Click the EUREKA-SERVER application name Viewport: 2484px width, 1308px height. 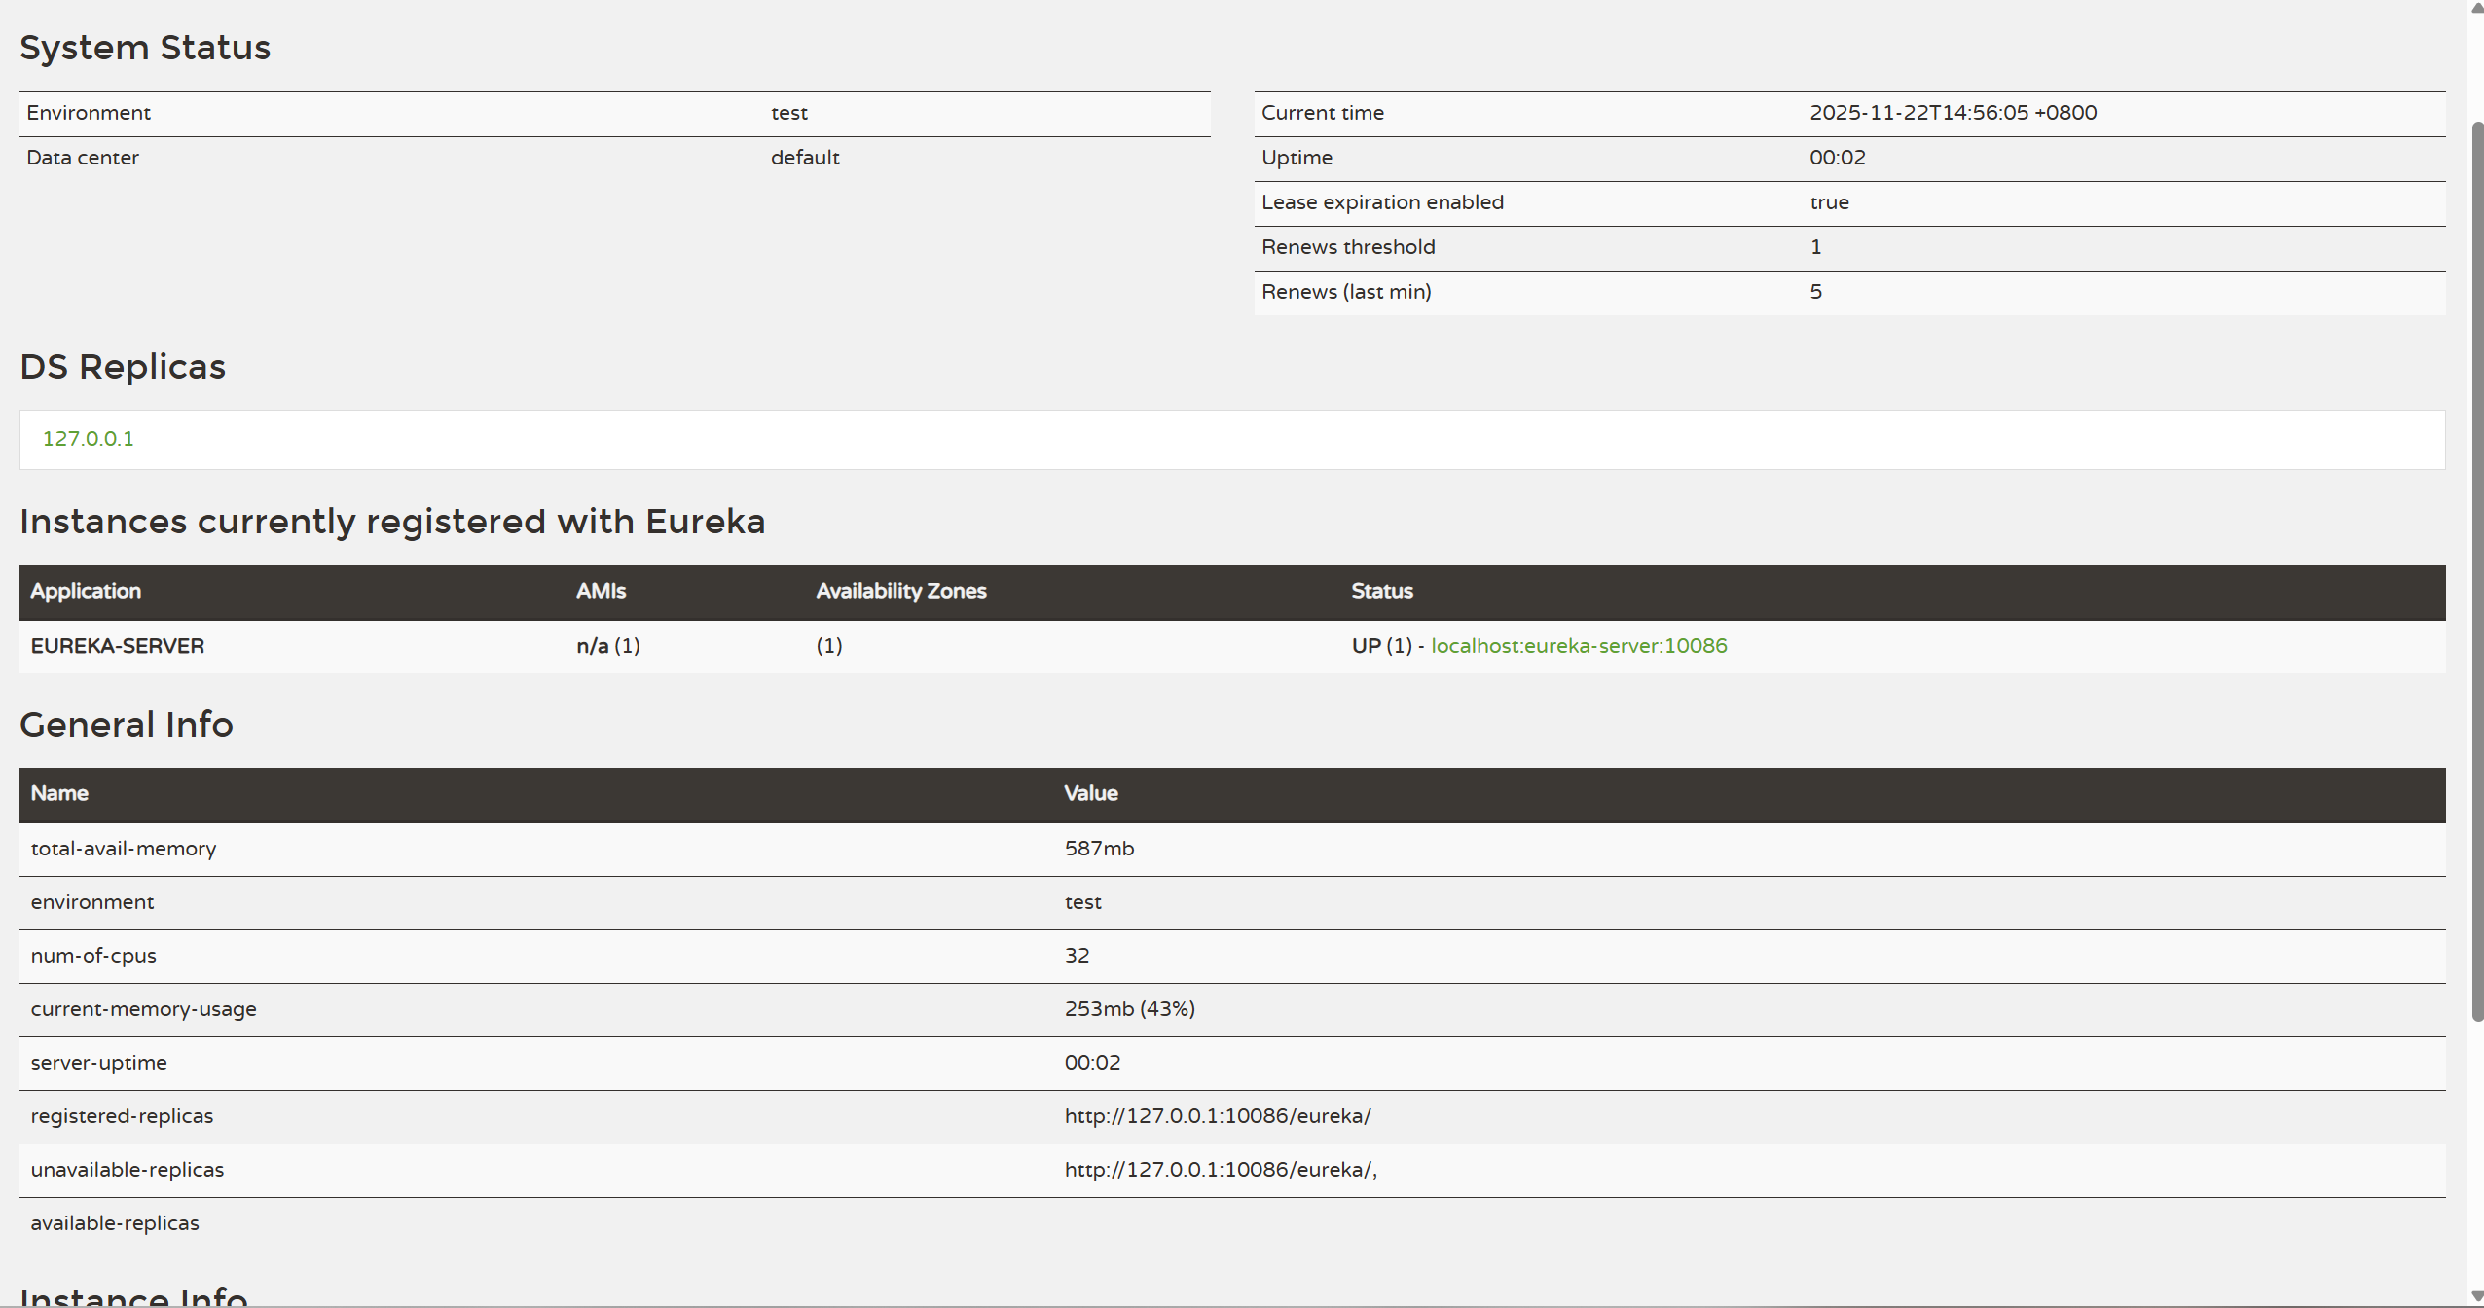click(x=118, y=646)
